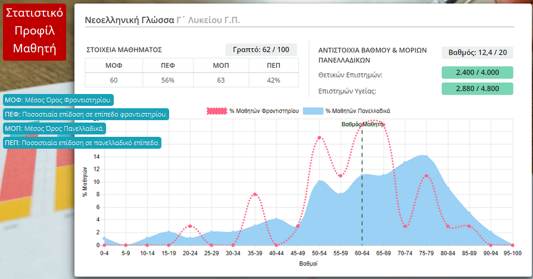The image size is (533, 279).
Task: Select the green 2.400 / 4.000 score badge
Action: click(x=477, y=73)
